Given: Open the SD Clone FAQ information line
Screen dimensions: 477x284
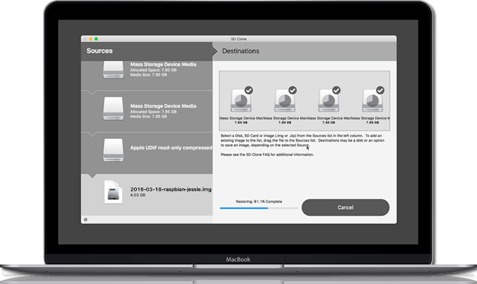Looking at the screenshot, I should [x=267, y=154].
